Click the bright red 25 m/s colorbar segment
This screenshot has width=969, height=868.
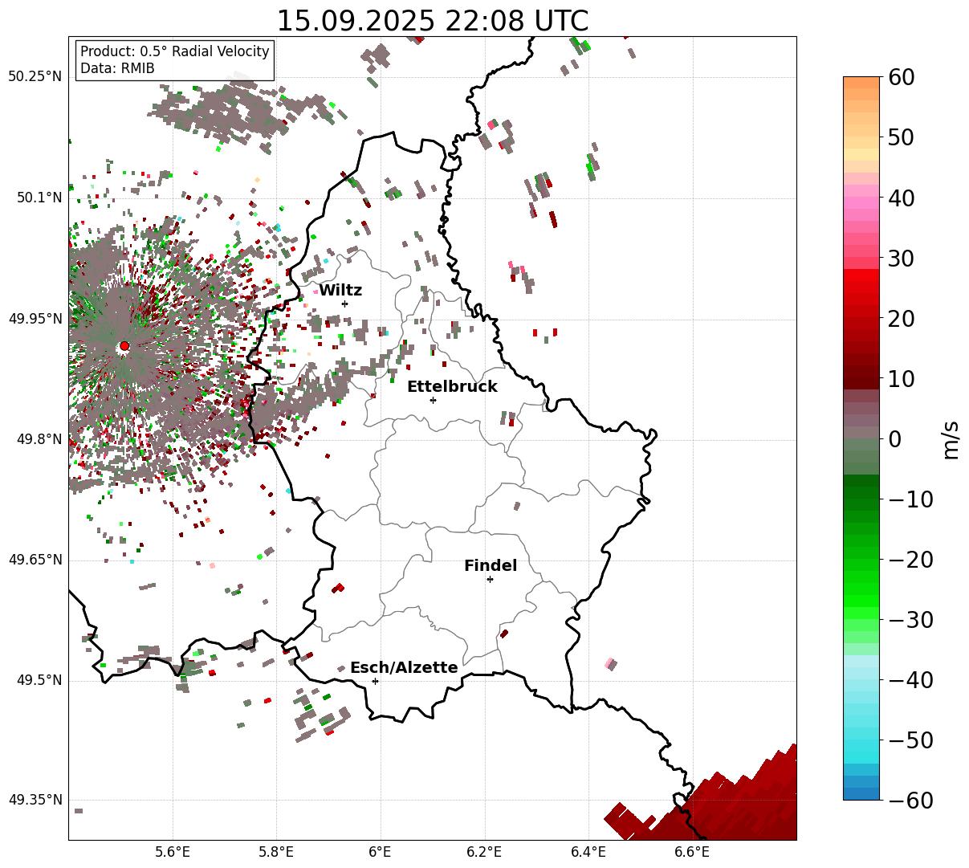tap(861, 286)
